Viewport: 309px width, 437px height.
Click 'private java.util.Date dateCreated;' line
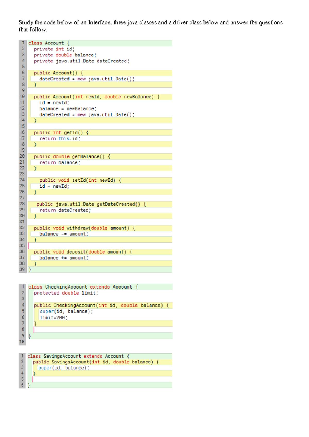click(x=81, y=61)
